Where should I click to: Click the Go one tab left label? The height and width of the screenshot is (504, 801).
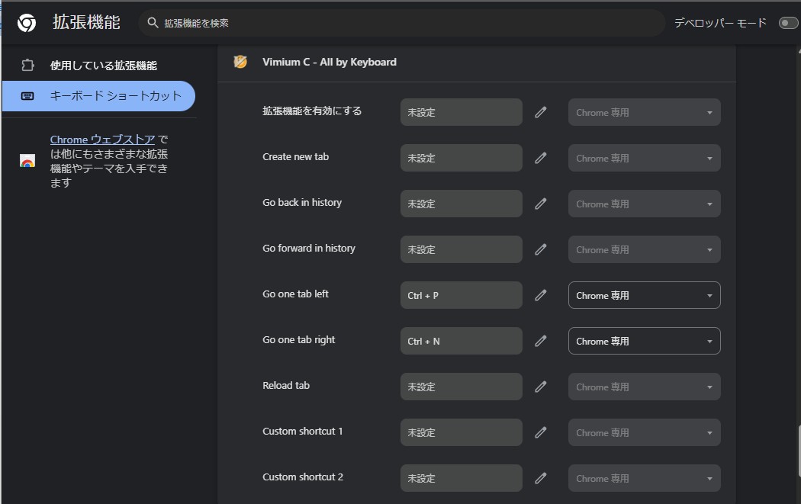coord(295,294)
